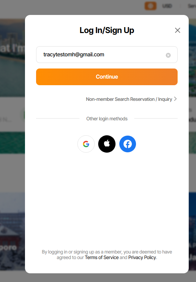196x282 pixels.
Task: Sign in using the Google icon
Action: point(86,144)
